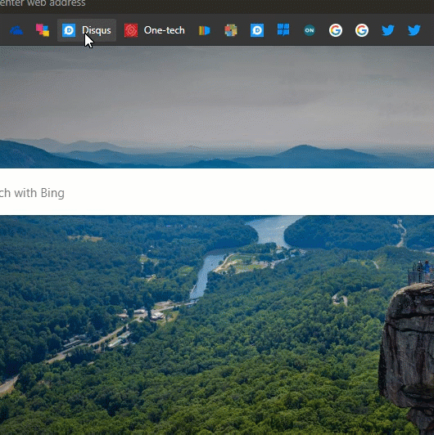
Task: Click the blue Disqus favicon beside Disqus label
Action: coord(69,30)
